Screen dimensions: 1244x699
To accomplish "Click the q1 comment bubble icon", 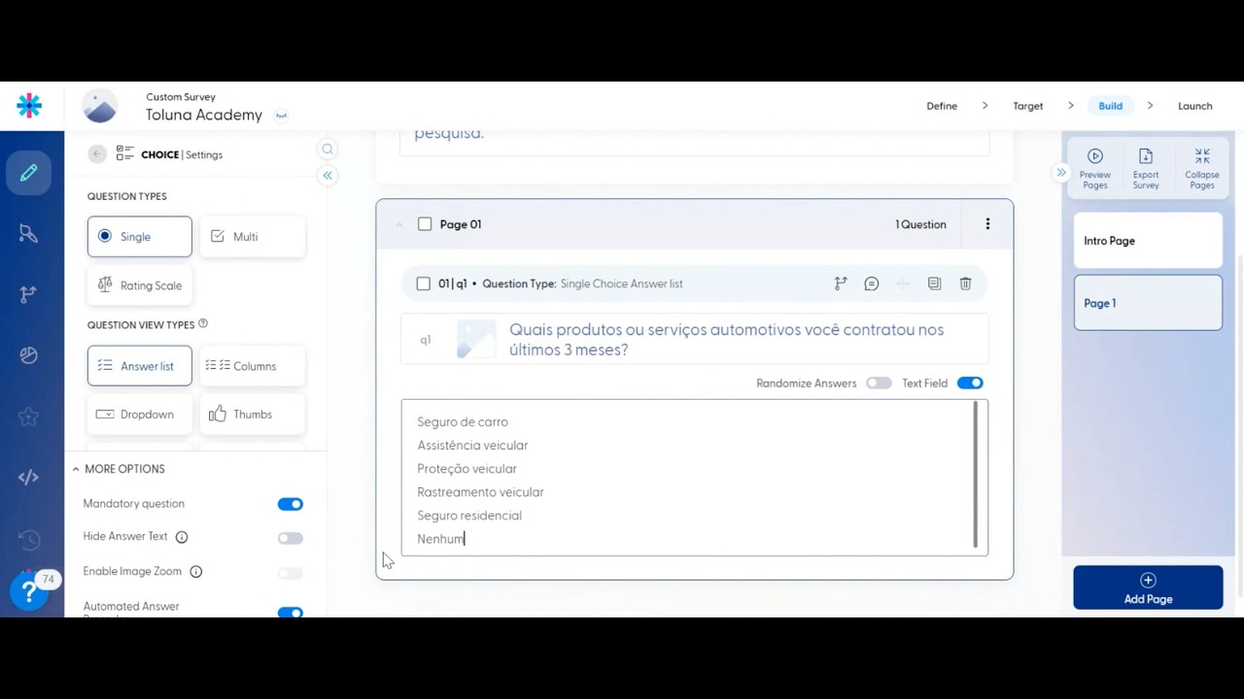I will (x=872, y=283).
